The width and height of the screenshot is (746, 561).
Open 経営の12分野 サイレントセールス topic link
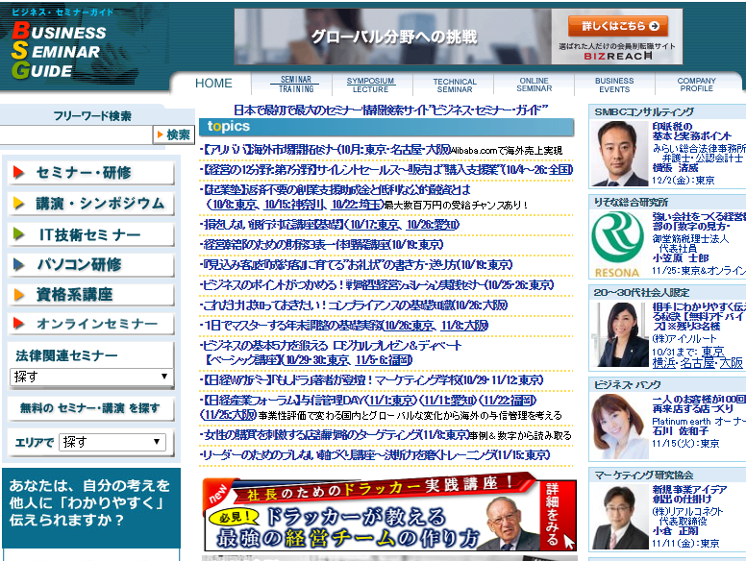click(387, 169)
